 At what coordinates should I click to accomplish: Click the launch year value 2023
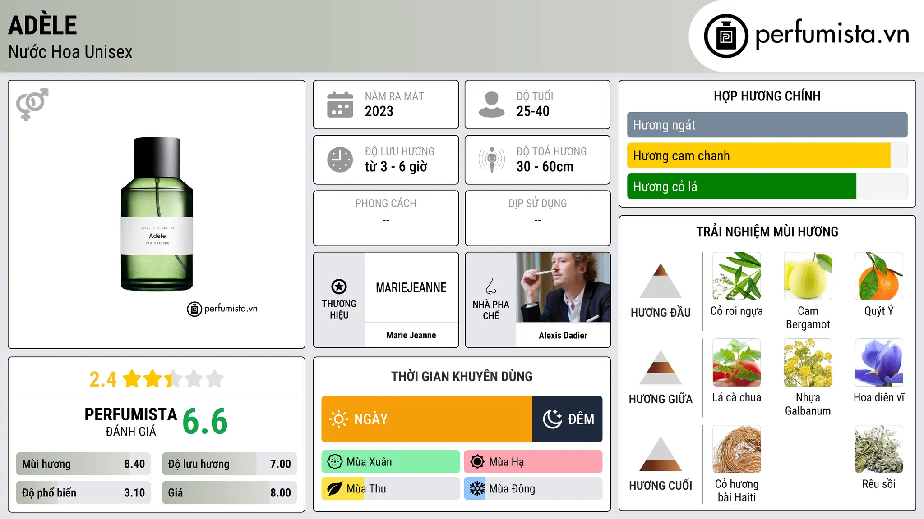coord(379,111)
